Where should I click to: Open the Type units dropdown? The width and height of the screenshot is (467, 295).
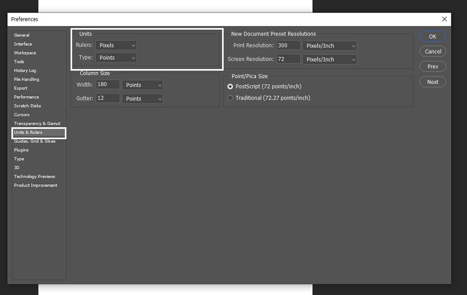click(116, 58)
